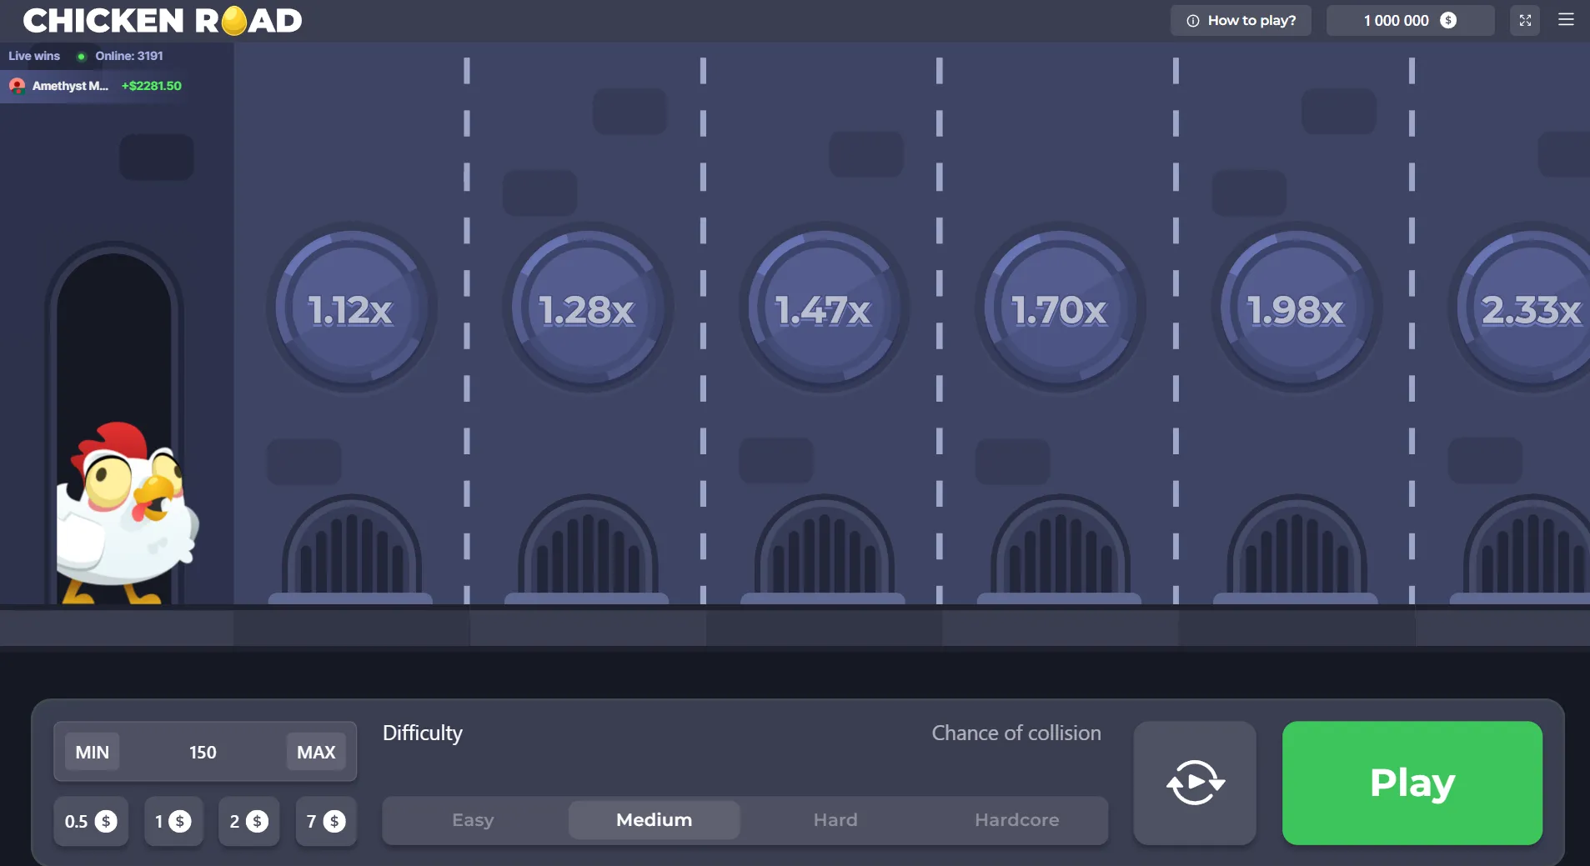Select Hardcore difficulty

(x=1016, y=820)
